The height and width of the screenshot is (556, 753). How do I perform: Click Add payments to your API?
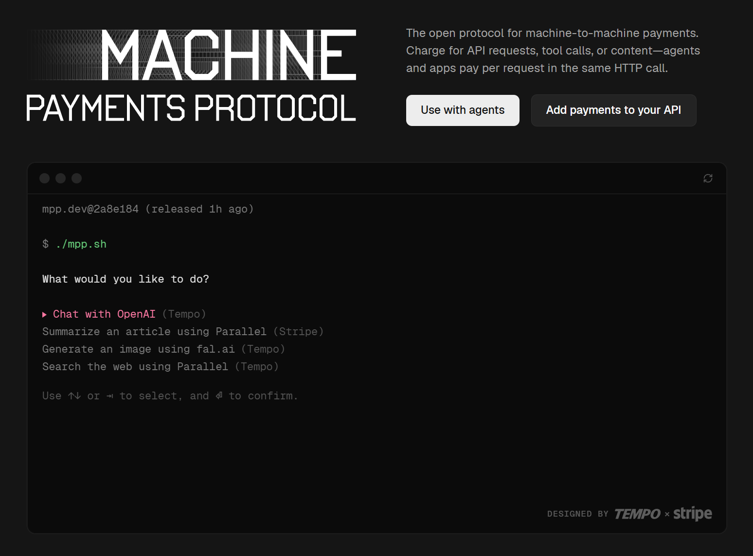[613, 110]
